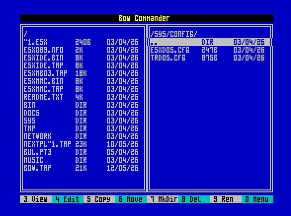Select the TRDOS.CFG file
291x216 pixels.
point(209,58)
